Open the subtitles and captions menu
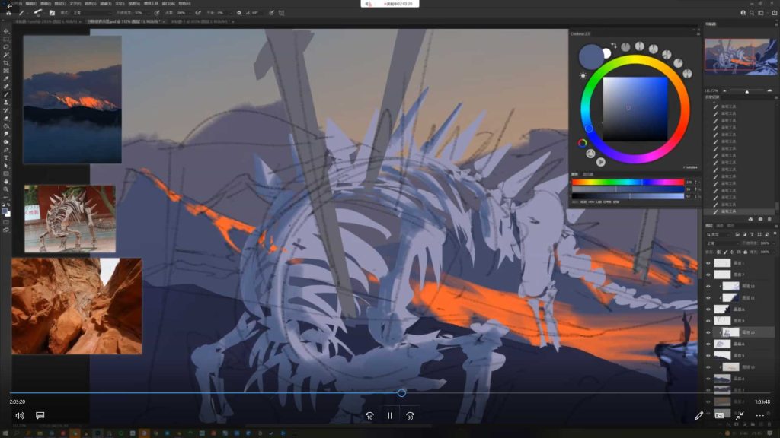This screenshot has height=438, width=780. [x=40, y=416]
